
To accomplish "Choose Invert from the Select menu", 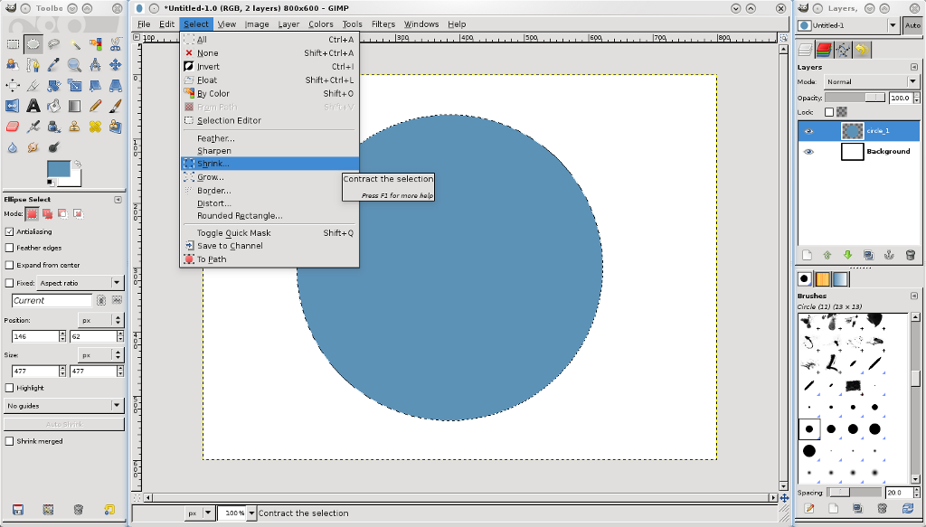I will (269, 67).
